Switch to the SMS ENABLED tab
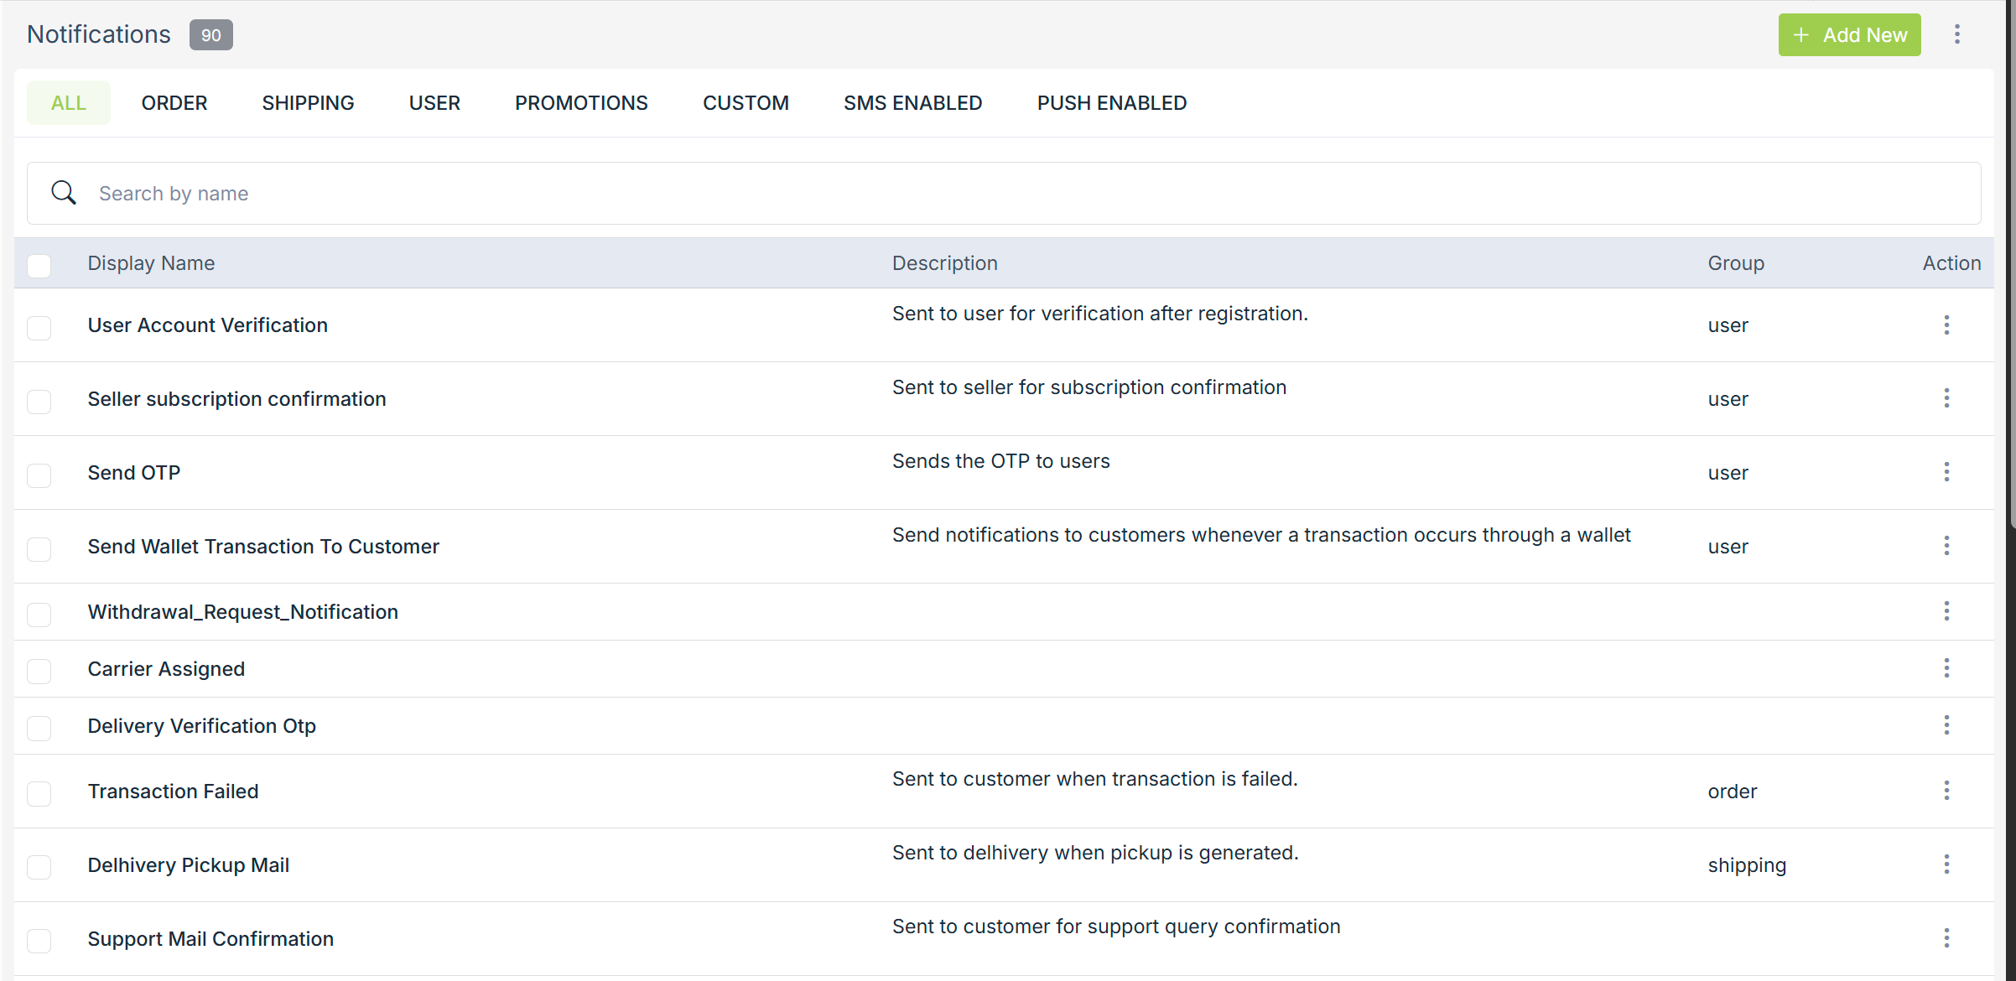This screenshot has height=981, width=2016. coord(912,103)
